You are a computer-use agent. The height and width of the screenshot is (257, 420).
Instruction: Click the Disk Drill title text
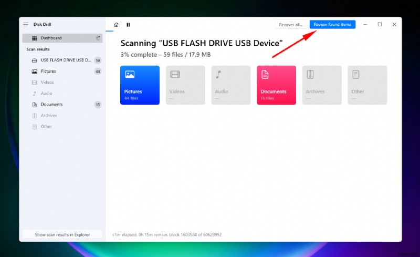click(x=42, y=24)
